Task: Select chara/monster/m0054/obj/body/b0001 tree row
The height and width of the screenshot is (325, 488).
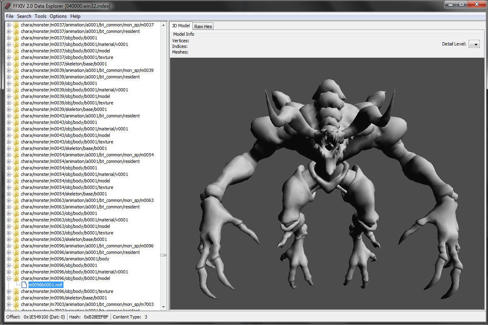Action: point(59,168)
